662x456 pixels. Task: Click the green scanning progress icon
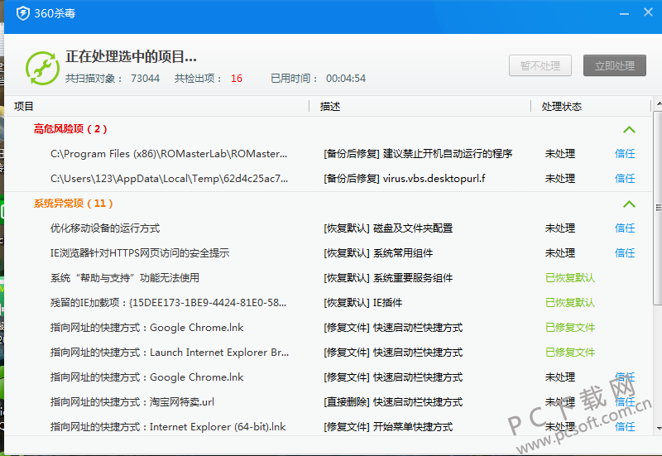[x=42, y=67]
